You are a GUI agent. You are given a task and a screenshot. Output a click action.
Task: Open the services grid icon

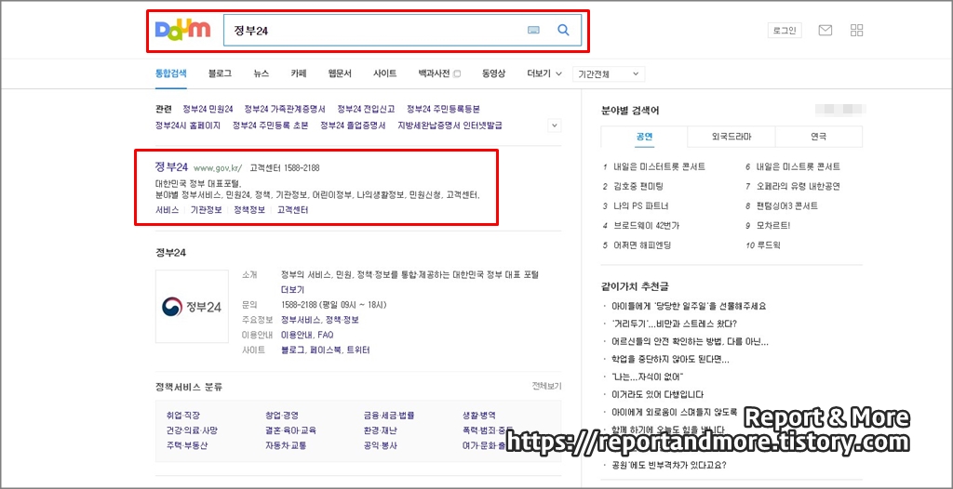(x=857, y=31)
